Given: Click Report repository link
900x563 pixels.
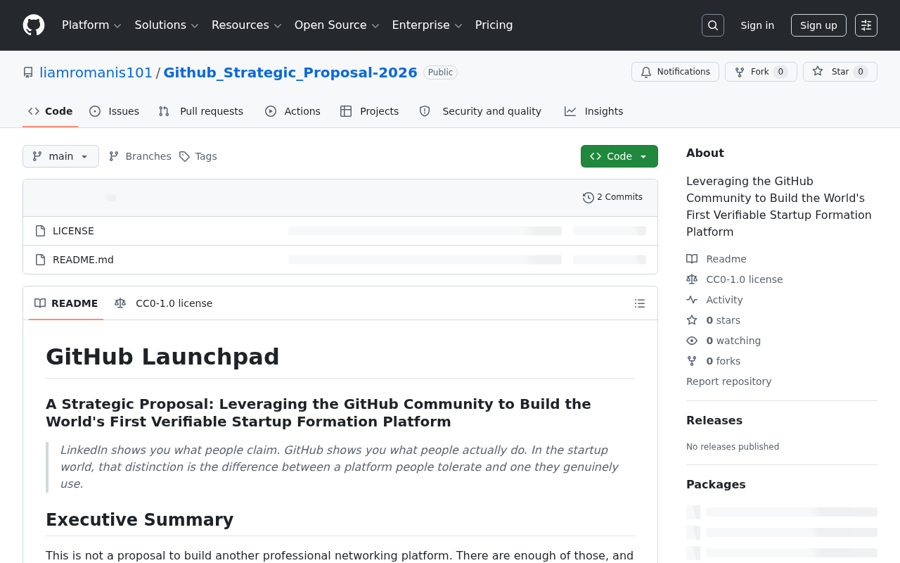Looking at the screenshot, I should click(x=728, y=381).
